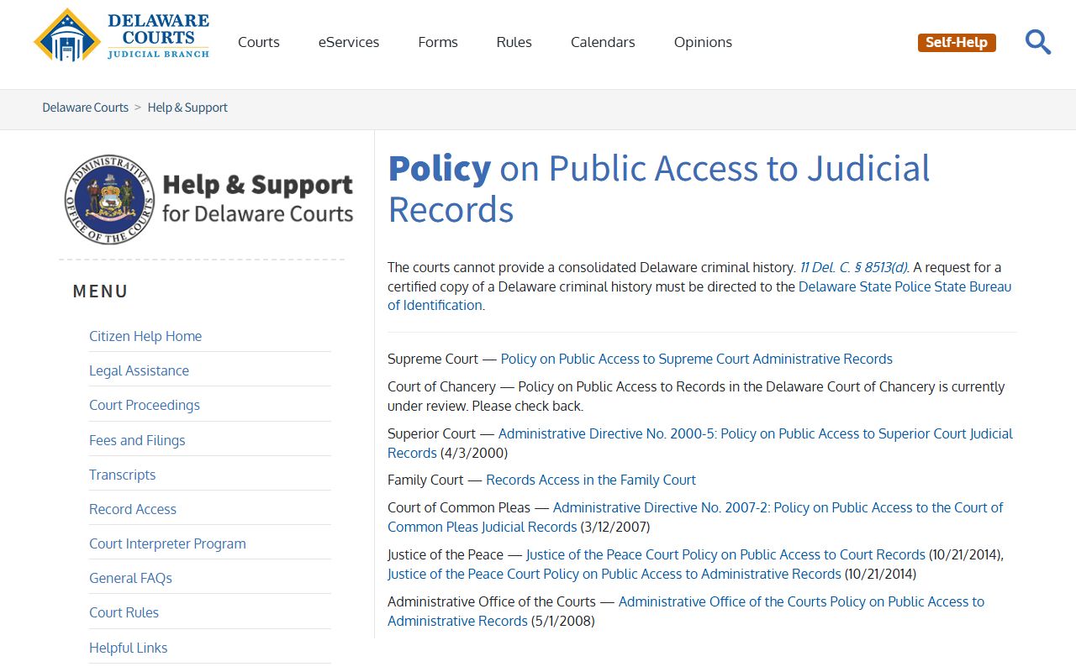
Task: Click the MENU heading in the sidebar
Action: tap(101, 291)
